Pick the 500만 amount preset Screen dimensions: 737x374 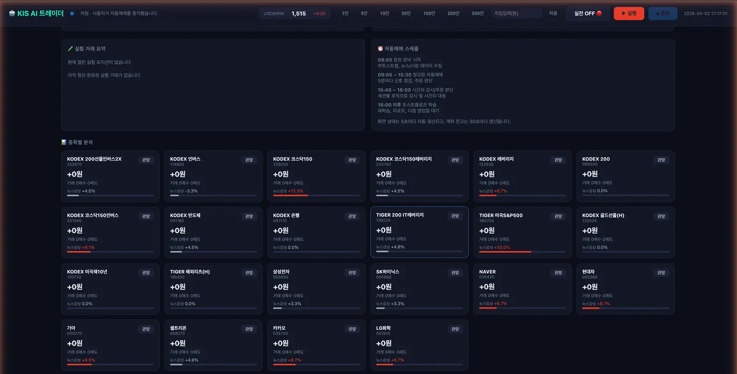point(478,13)
